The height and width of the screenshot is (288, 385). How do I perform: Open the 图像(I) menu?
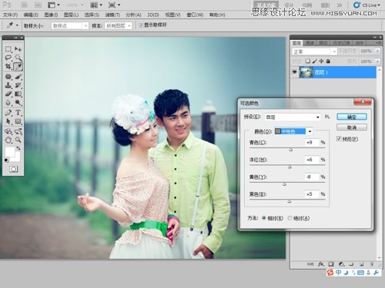click(51, 15)
